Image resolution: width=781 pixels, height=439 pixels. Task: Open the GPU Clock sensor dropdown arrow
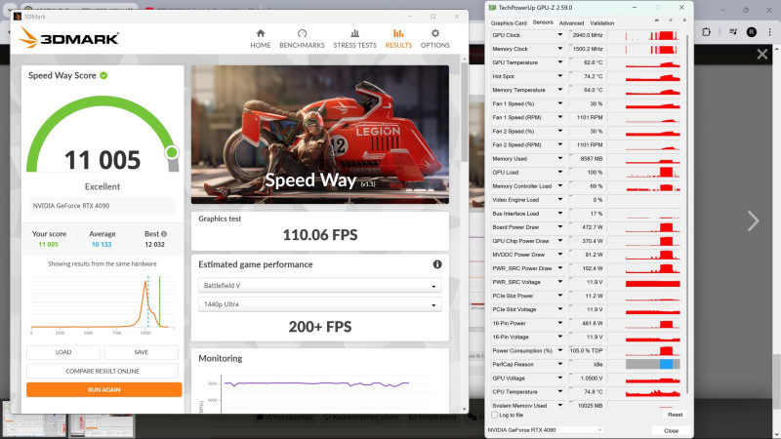pyautogui.click(x=559, y=35)
